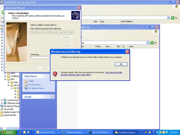Screen dimensions: 180x135
Task: Click the Recycle Bin icon in the tree
Action: tap(2, 109)
